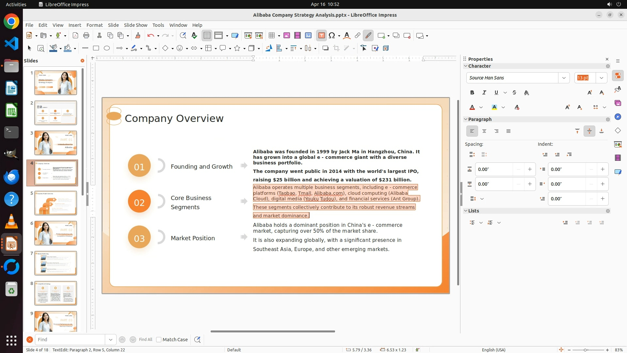
Task: Expand the font size dropdown
Action: point(601,78)
